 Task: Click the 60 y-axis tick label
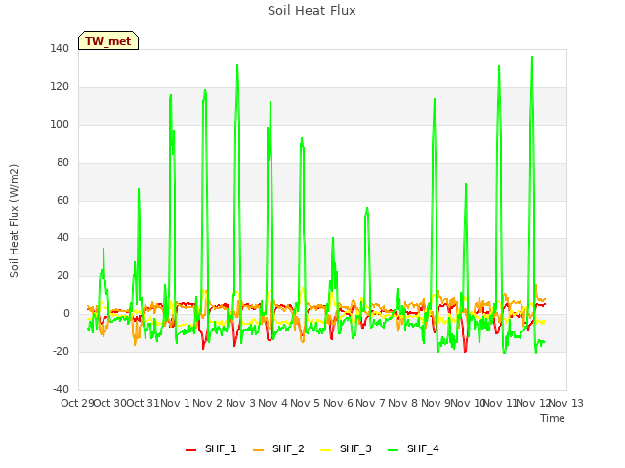point(62,200)
